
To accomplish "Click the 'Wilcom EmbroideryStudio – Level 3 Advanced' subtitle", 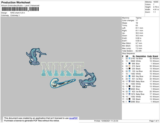I will (20, 6).
